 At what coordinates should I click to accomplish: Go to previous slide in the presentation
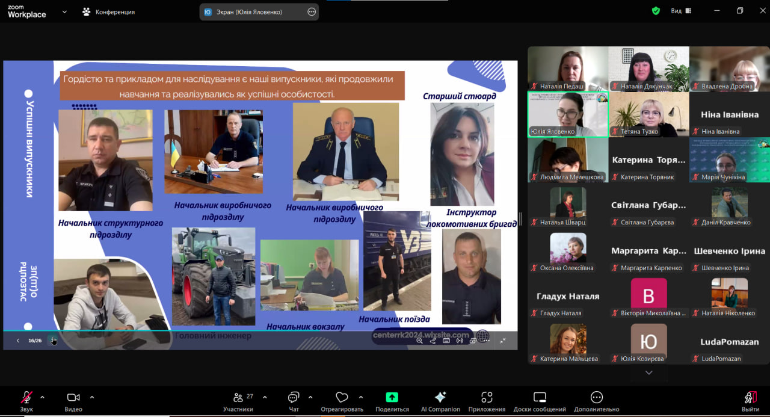click(17, 341)
